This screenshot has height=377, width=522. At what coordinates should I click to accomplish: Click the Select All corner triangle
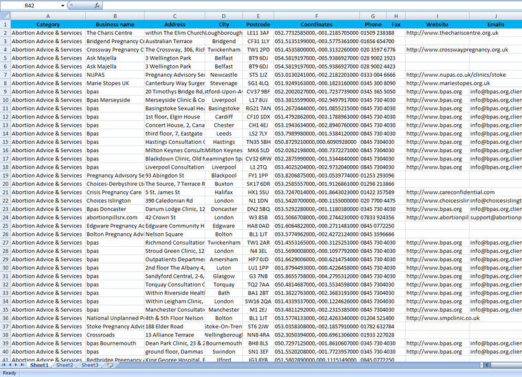pos(5,16)
